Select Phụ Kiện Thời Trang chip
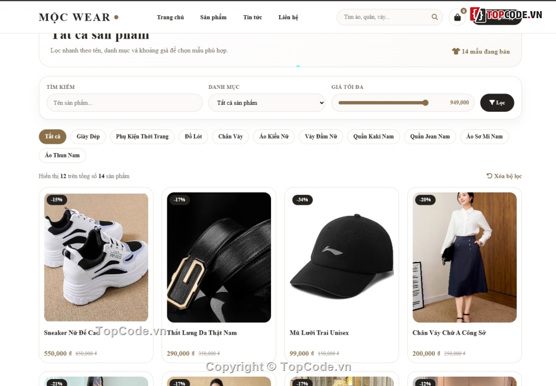Screen dimensions: 556x386 142,136
